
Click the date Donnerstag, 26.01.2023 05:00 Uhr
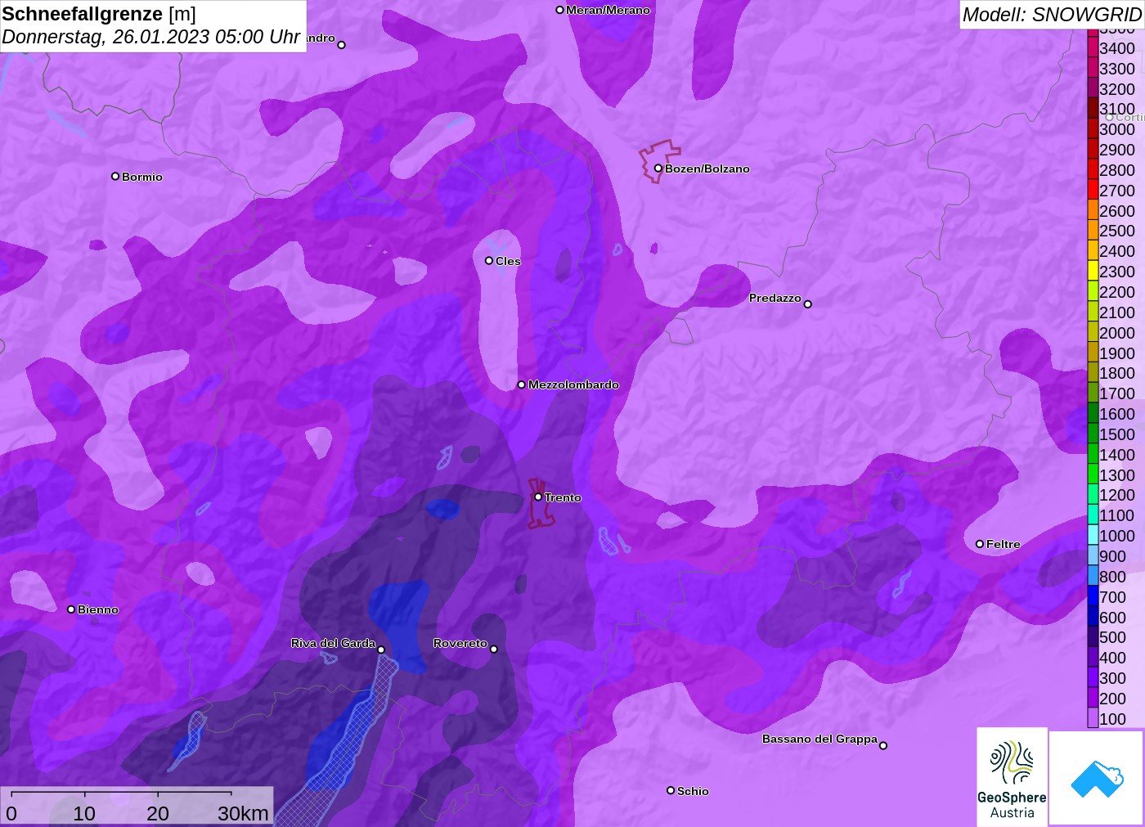[x=151, y=37]
